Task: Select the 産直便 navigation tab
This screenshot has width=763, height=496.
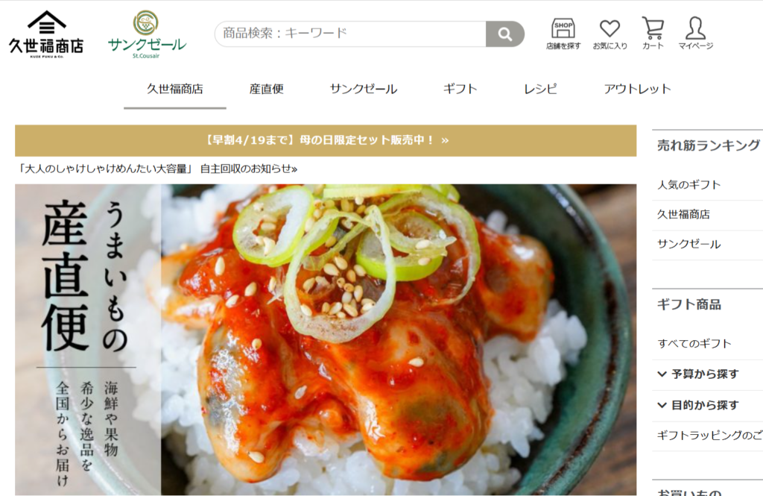Action: pos(266,90)
